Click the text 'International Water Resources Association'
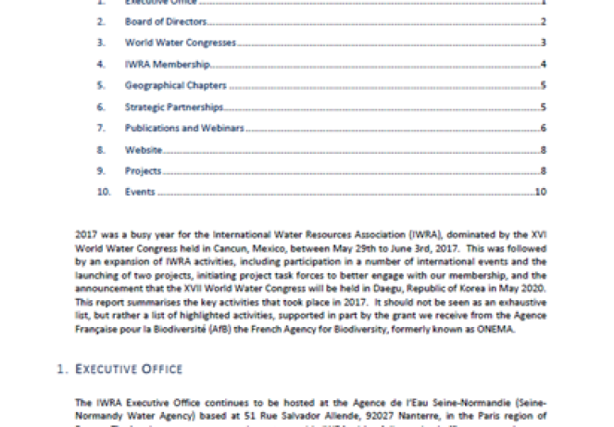Image resolution: width=614 pixels, height=427 pixels. coord(309,234)
